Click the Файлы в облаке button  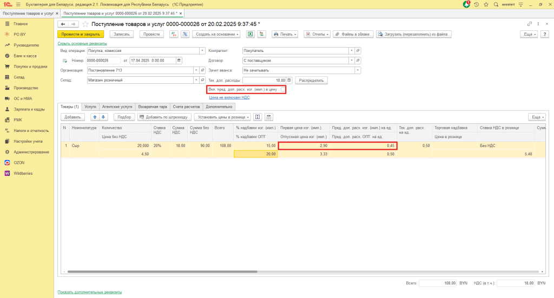tap(353, 34)
